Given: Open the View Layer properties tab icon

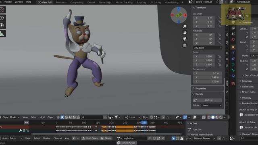Looking at the screenshot, I should [x=233, y=28].
